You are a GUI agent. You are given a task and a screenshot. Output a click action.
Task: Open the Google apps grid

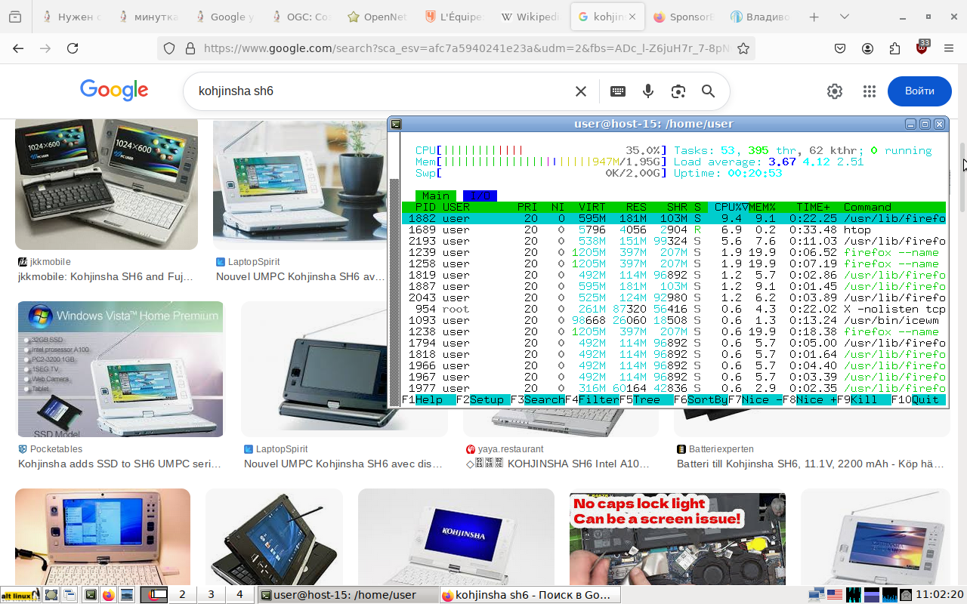point(870,91)
